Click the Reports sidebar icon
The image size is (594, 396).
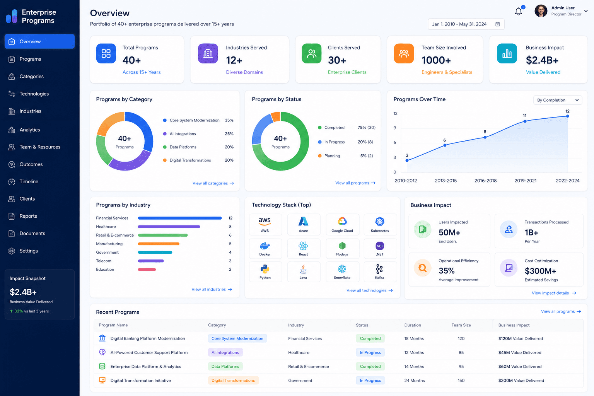click(12, 216)
